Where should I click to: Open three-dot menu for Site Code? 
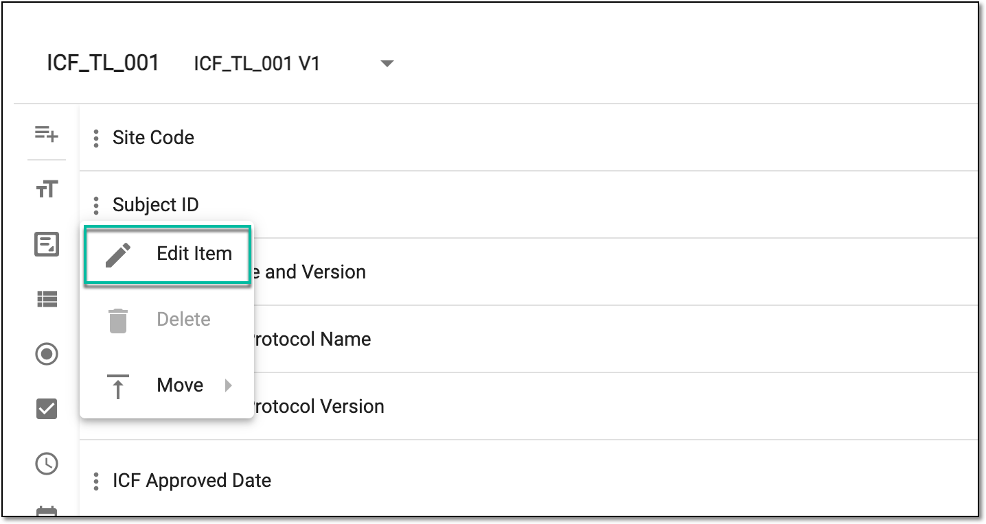point(96,138)
